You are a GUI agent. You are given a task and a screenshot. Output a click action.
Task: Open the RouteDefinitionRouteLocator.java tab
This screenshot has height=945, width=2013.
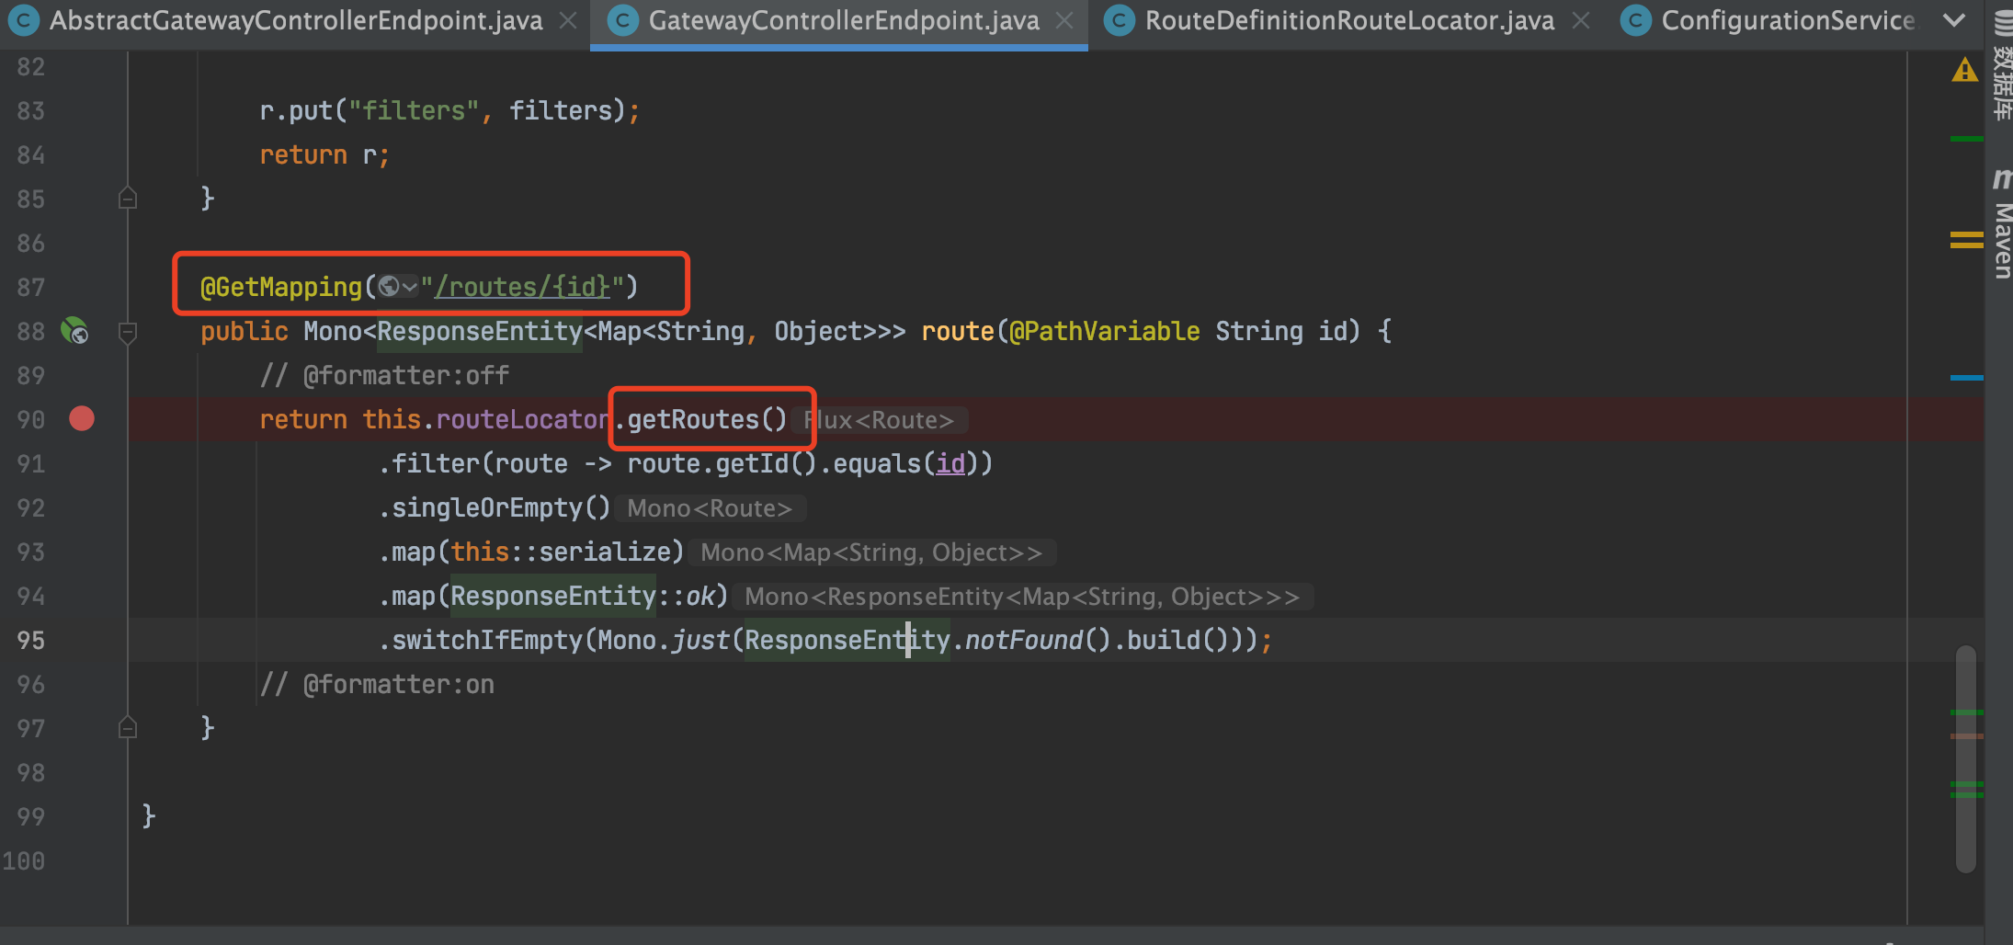tap(1348, 20)
